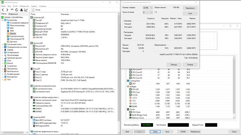
Task: Click Clear in stability test window
Action: [x=155, y=132]
